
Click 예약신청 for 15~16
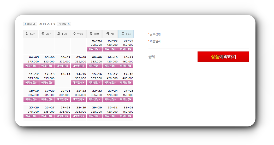click(94, 83)
